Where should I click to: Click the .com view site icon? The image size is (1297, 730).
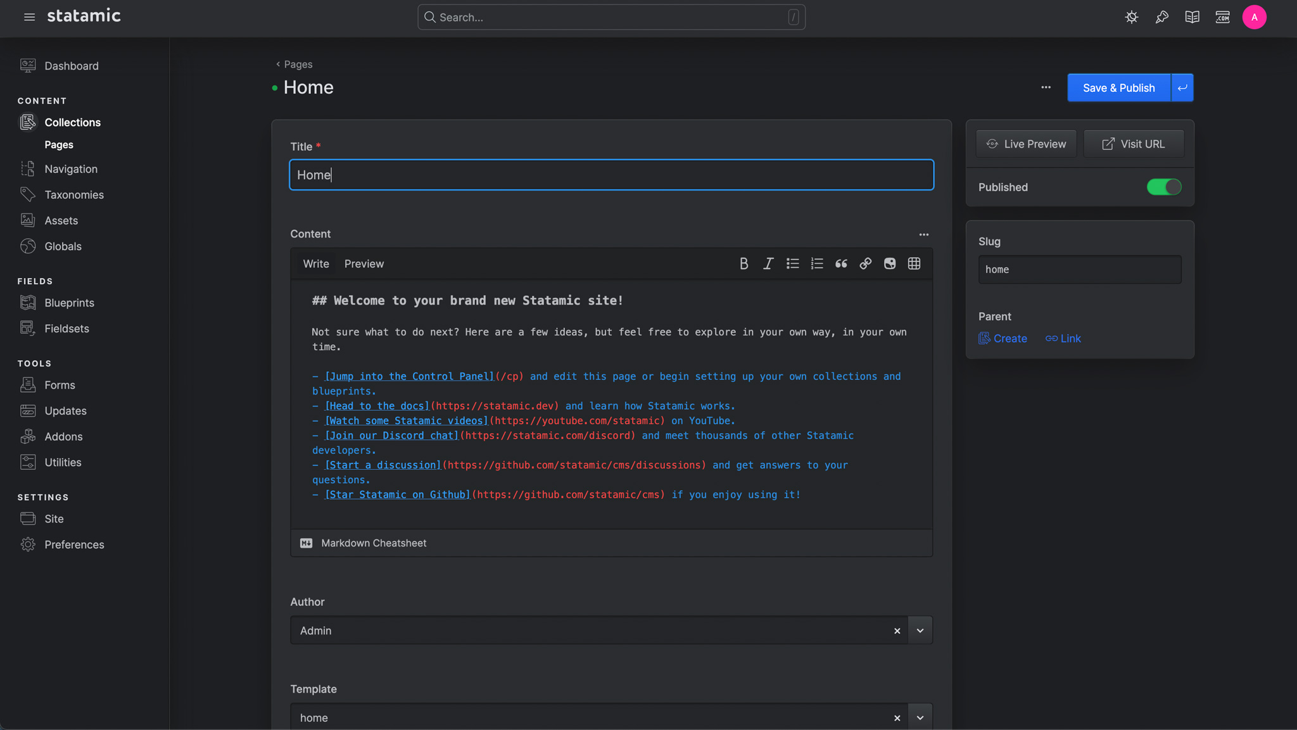coord(1223,17)
